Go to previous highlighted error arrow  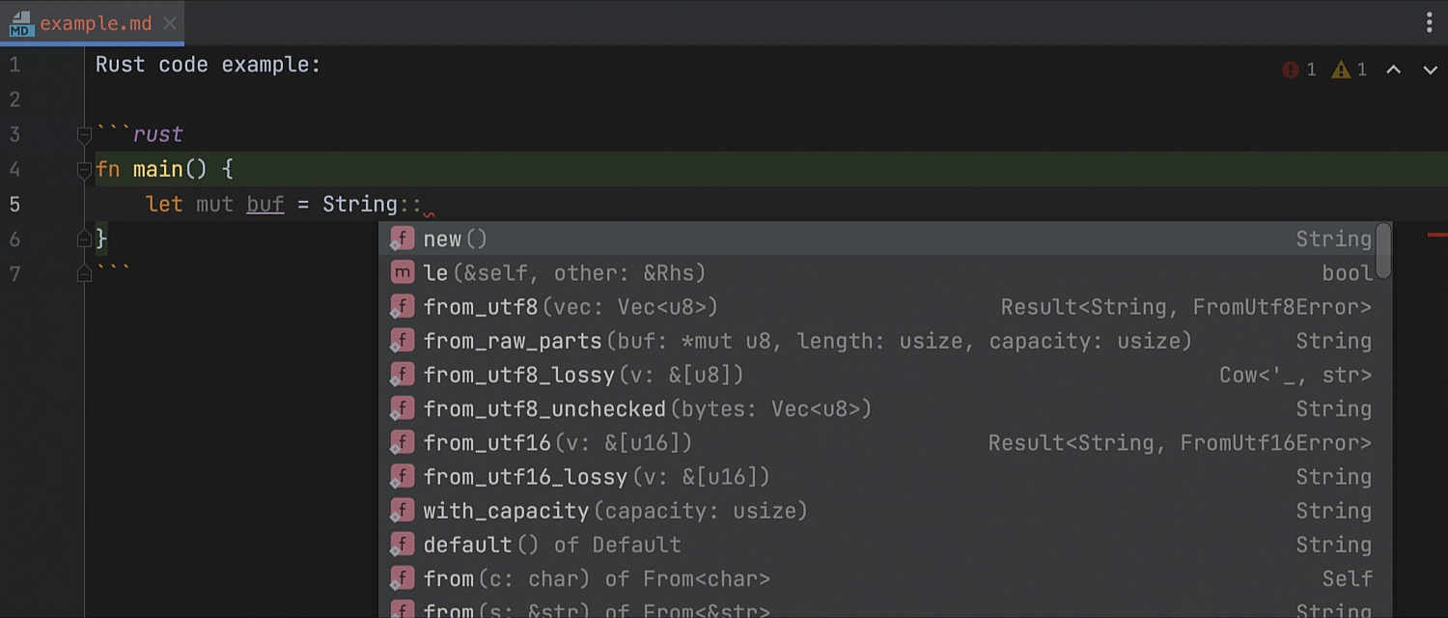(x=1393, y=70)
